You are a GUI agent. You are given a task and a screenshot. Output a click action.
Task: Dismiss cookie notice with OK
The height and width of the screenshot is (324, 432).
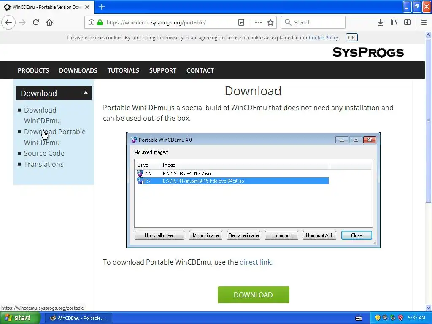pyautogui.click(x=351, y=38)
